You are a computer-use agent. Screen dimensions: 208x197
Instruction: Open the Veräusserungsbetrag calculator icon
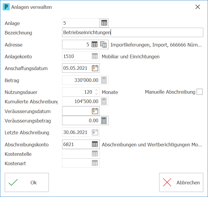click(x=104, y=120)
